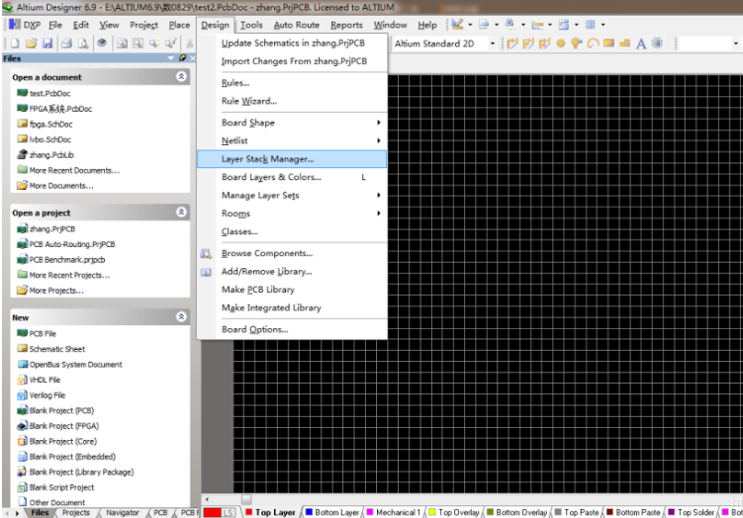Click the fit document zoom icon
Screen dimensions: 743x518
pyautogui.click(x=123, y=43)
